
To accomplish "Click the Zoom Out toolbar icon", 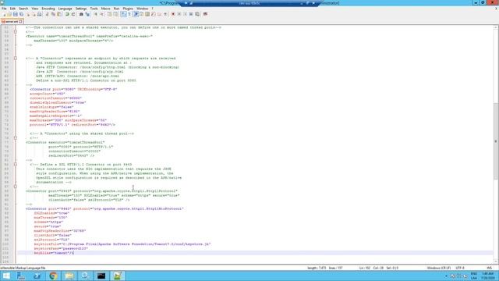I will [102, 14].
